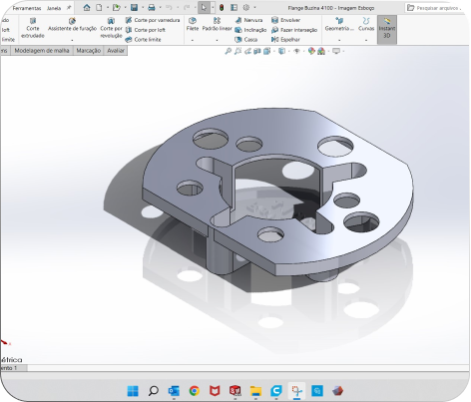Expand dropdown arrow below Curvas
This screenshot has height=402, width=471.
366,40
